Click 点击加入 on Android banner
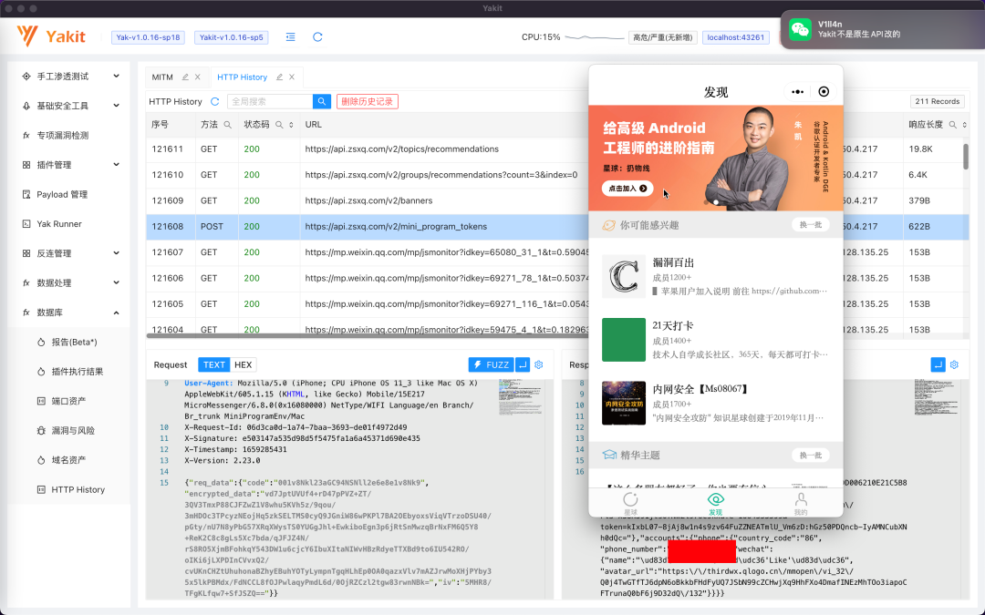Image resolution: width=985 pixels, height=615 pixels. coord(627,189)
